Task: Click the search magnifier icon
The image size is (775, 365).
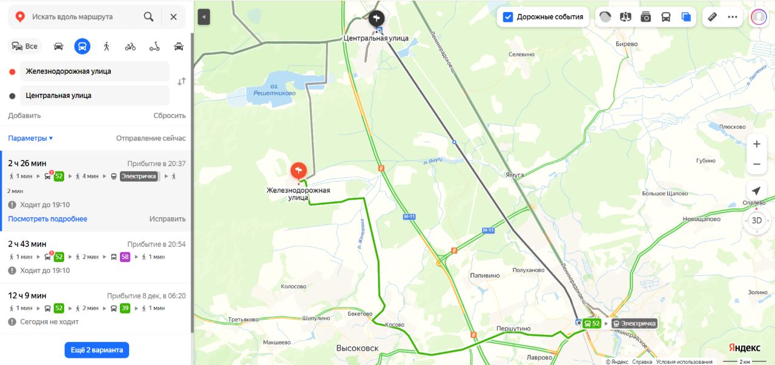Action: coord(148,17)
